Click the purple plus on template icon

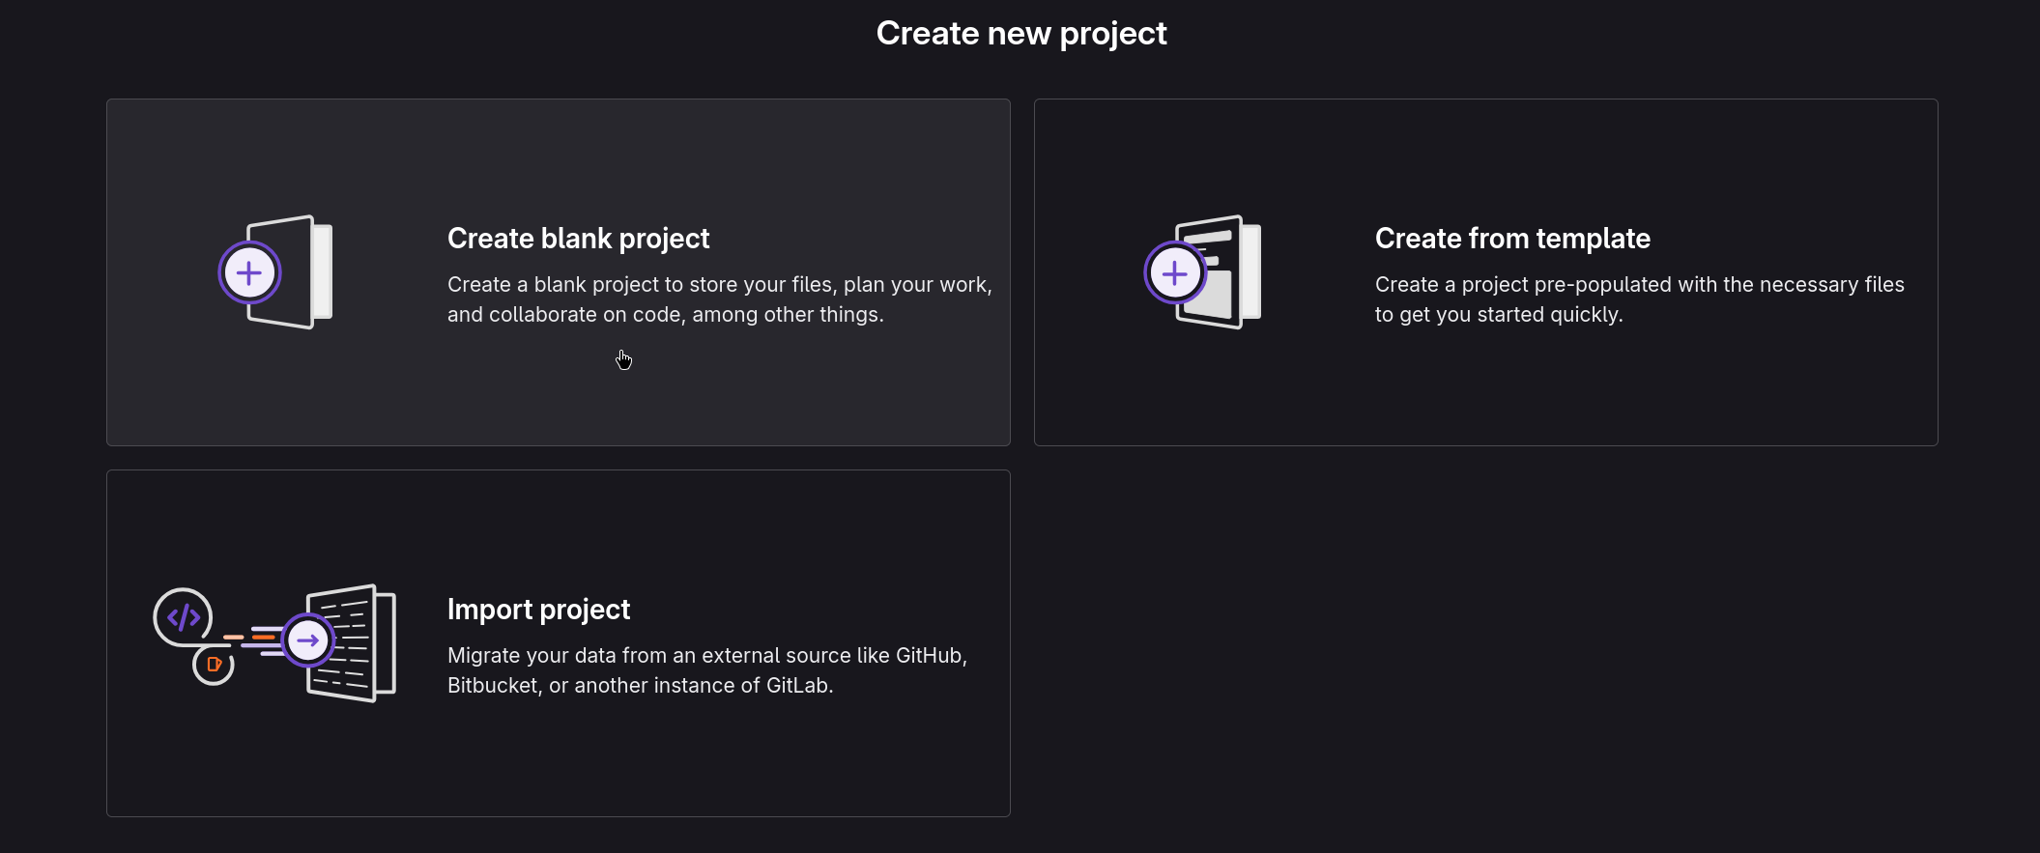tap(1175, 273)
